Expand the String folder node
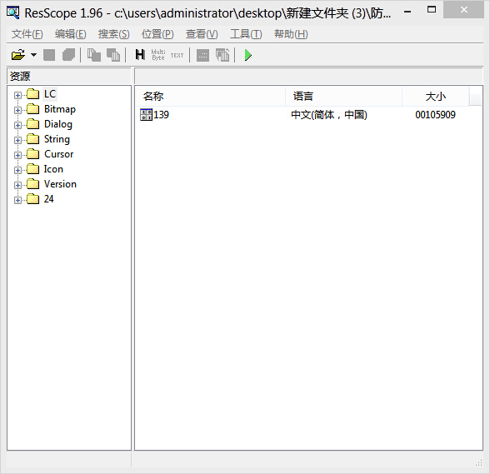This screenshot has height=474, width=490. [x=17, y=140]
